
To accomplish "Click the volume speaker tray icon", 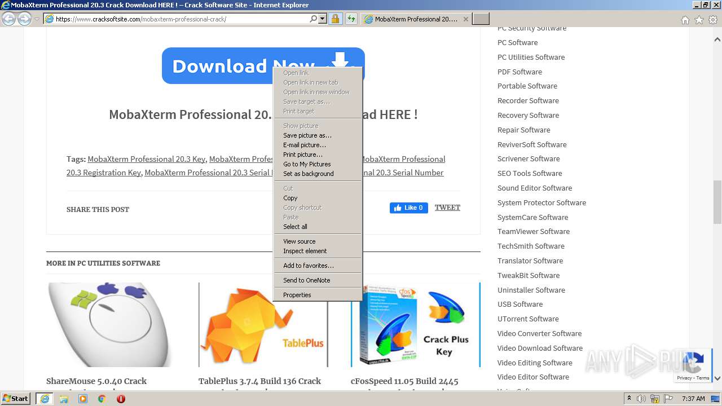I will 641,399.
